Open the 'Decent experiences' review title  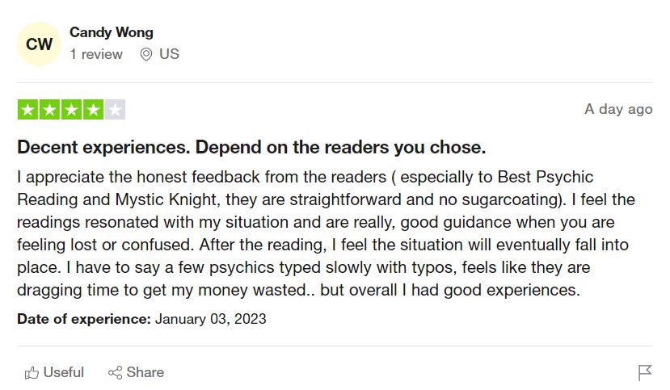pos(251,147)
